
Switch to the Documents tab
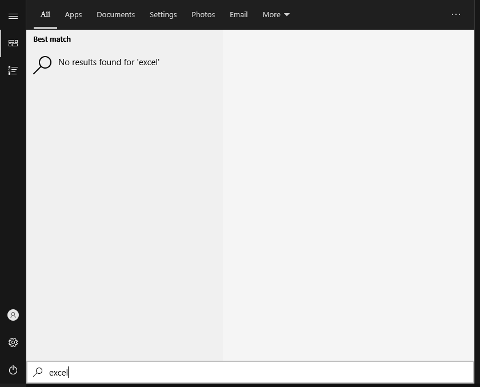115,14
